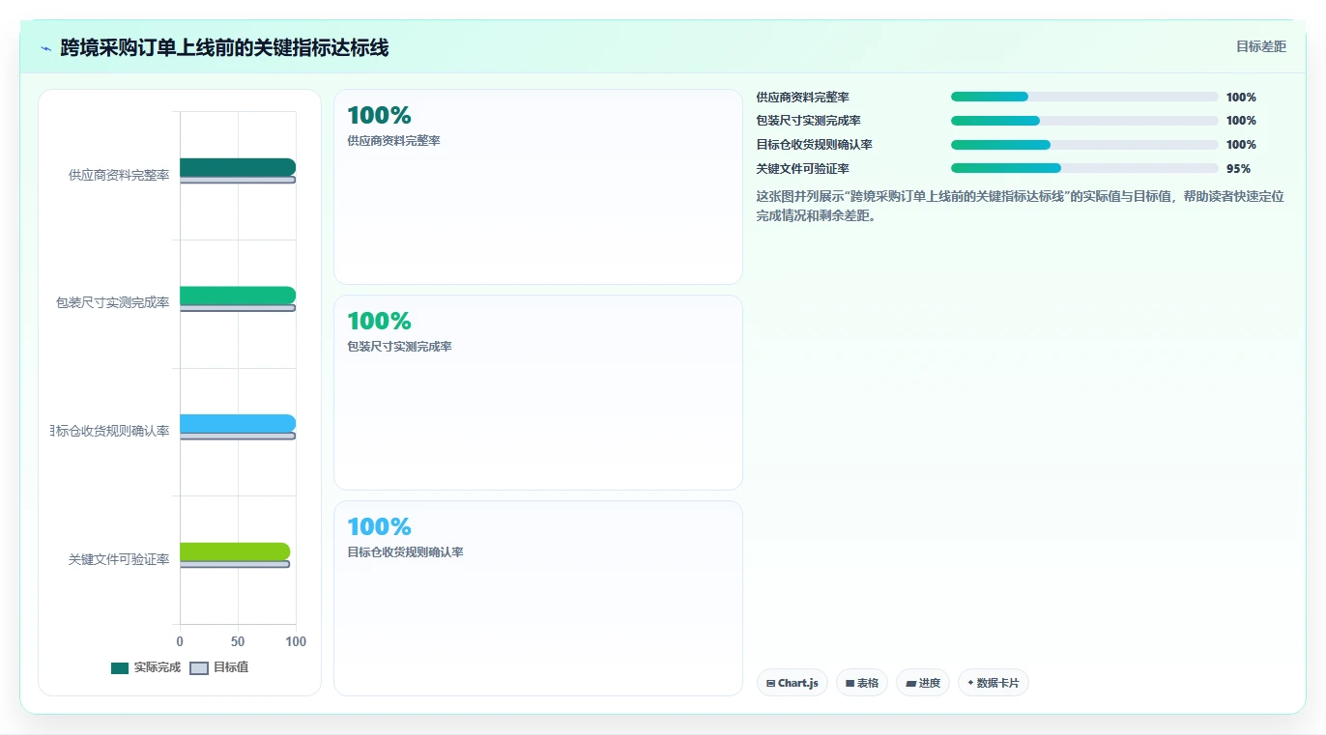The height and width of the screenshot is (735, 1326).
Task: Click the 进度 chip
Action: pos(923,683)
